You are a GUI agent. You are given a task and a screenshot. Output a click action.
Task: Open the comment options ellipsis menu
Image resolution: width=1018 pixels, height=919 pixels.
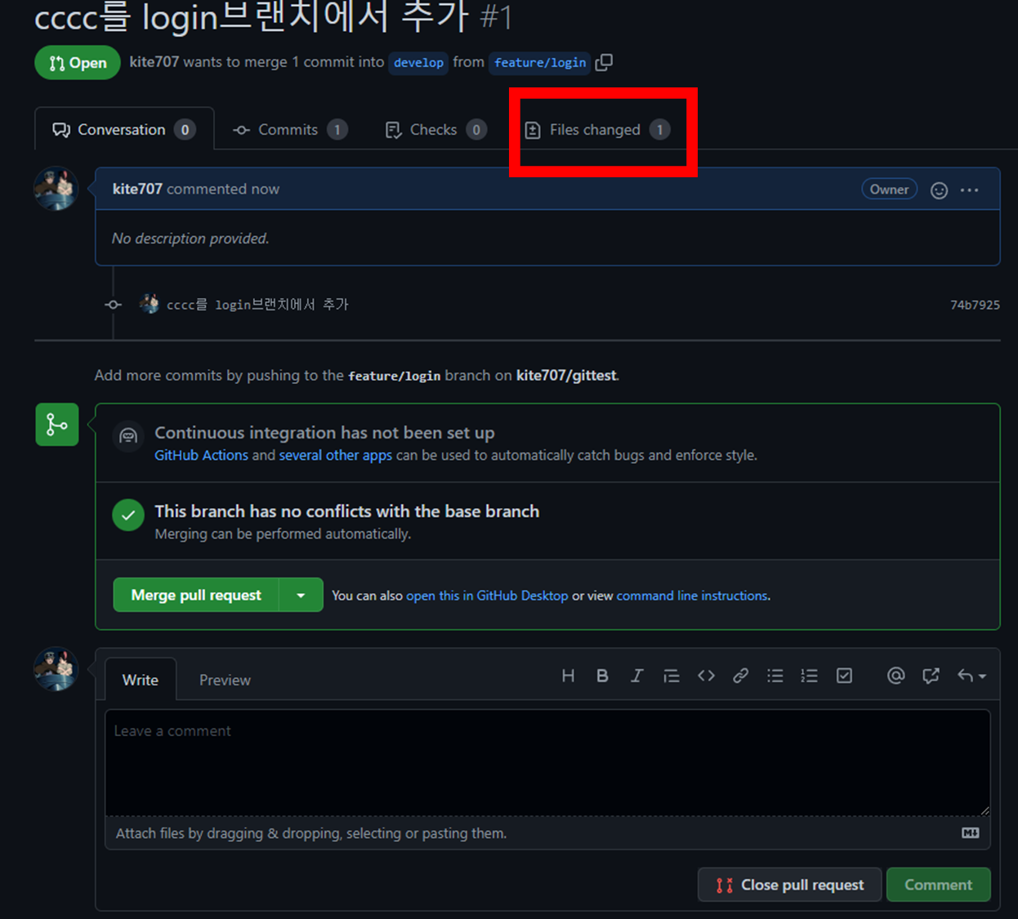pos(970,190)
